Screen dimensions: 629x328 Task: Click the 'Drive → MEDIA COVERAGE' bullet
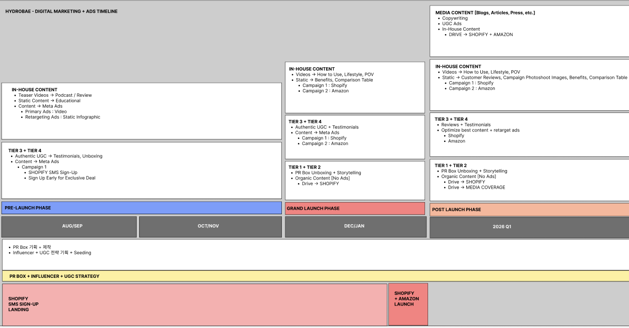click(476, 188)
